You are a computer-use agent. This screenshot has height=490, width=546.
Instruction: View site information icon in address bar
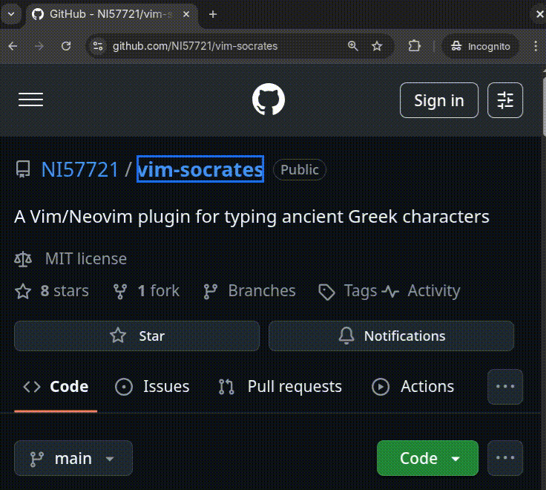pyautogui.click(x=98, y=46)
